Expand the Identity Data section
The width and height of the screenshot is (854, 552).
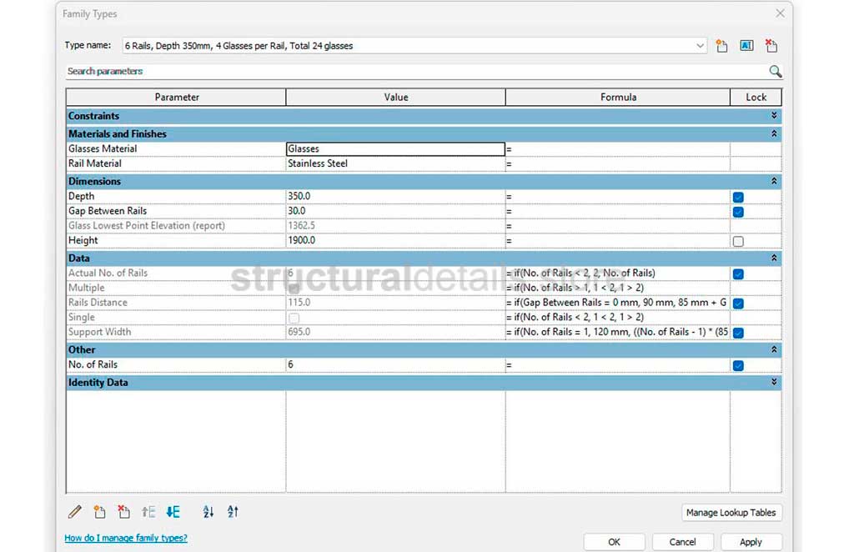tap(774, 382)
